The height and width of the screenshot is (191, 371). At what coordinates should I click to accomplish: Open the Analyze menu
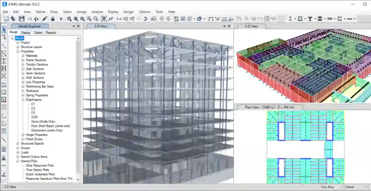(97, 12)
